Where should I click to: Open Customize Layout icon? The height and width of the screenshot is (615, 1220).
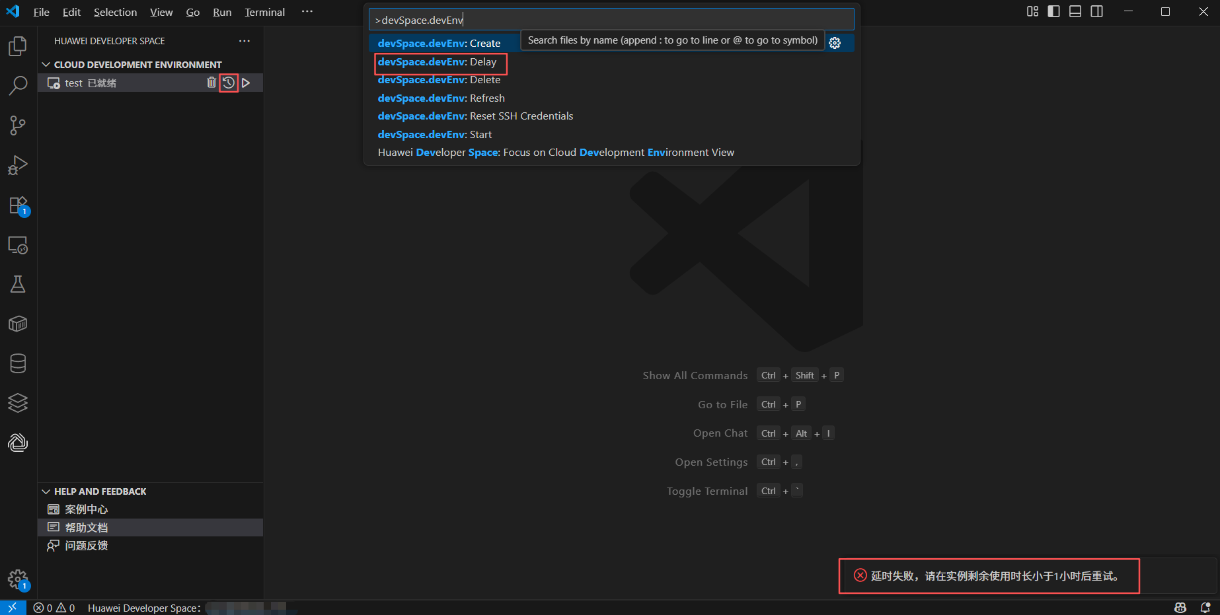click(x=1032, y=11)
